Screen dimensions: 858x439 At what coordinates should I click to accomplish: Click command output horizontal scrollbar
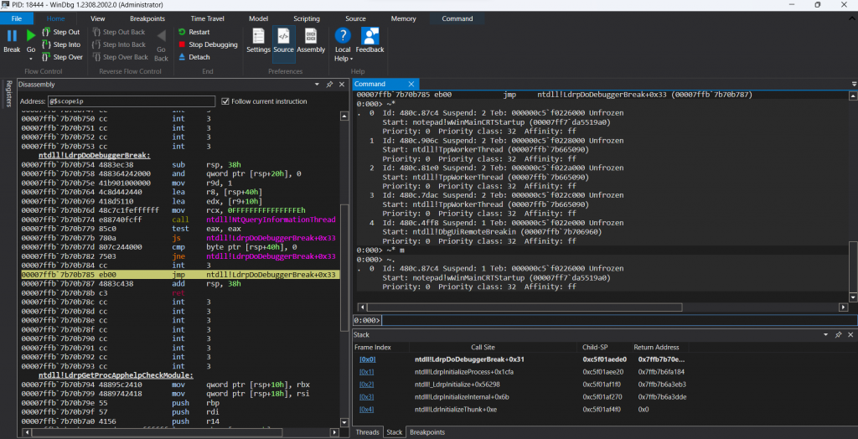pyautogui.click(x=525, y=307)
